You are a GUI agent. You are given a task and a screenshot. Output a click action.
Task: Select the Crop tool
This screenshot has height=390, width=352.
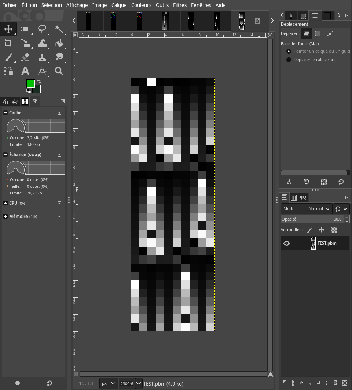(x=8, y=43)
